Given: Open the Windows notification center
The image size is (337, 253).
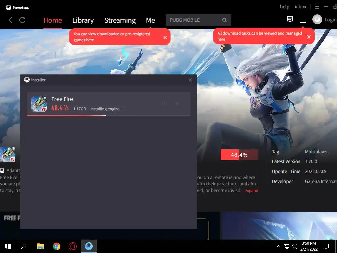Looking at the screenshot, I should (x=326, y=246).
